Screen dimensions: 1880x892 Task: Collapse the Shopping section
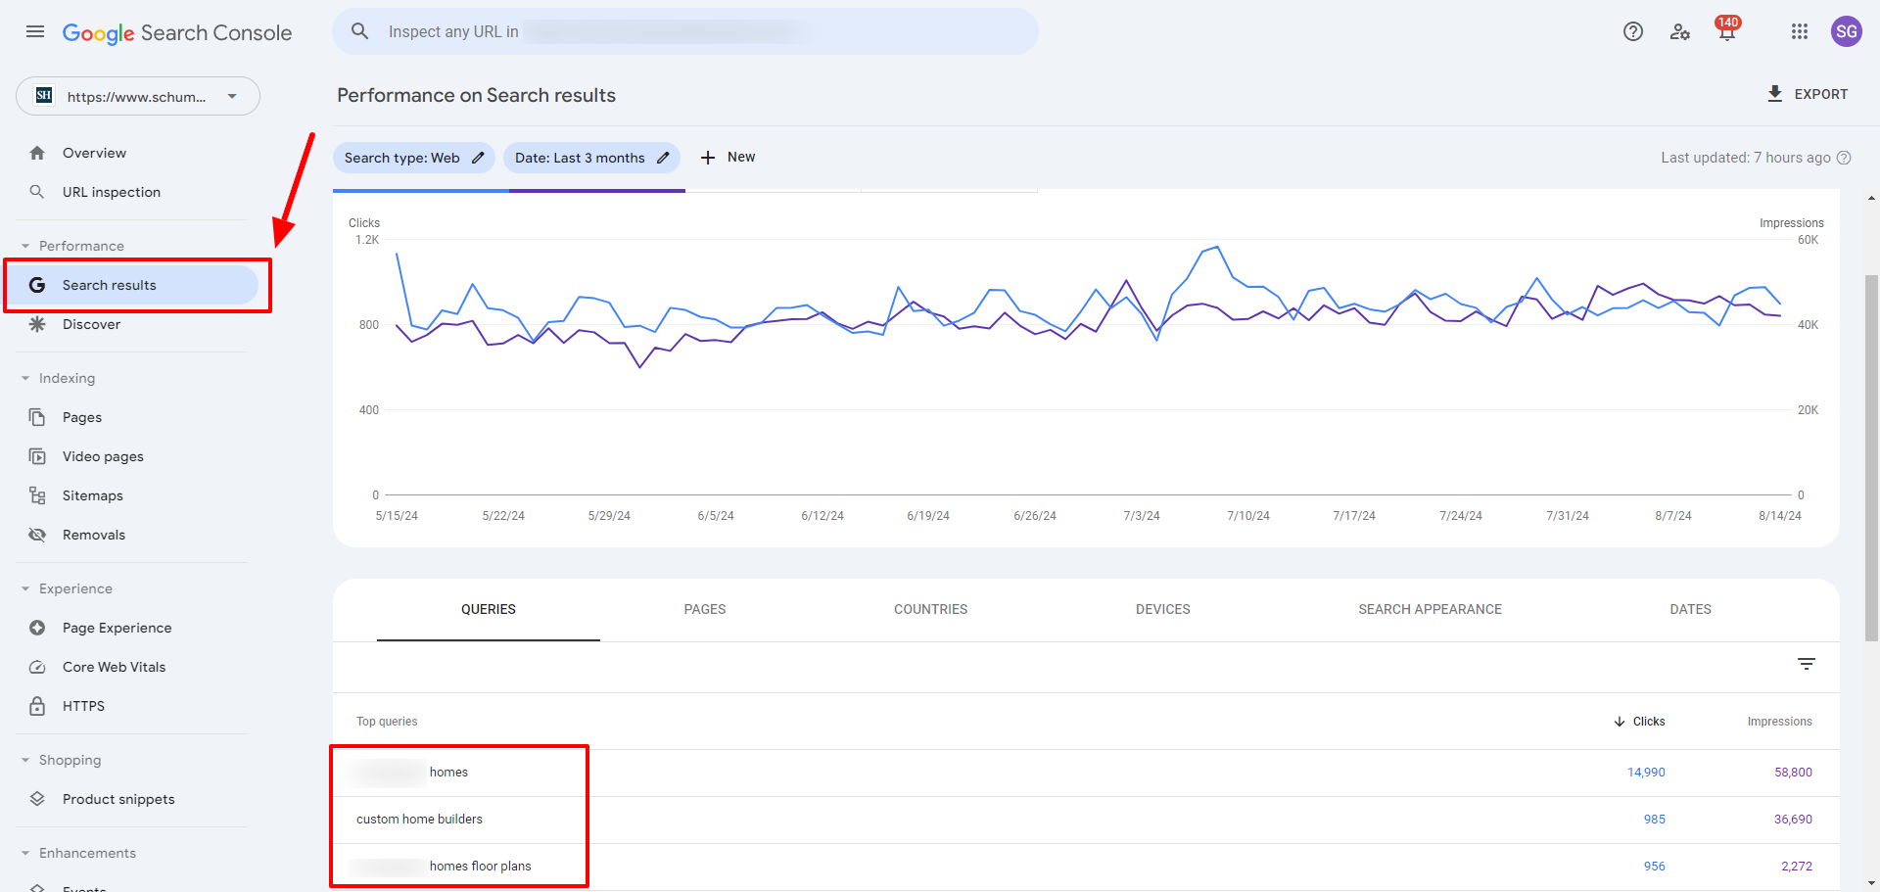point(25,760)
